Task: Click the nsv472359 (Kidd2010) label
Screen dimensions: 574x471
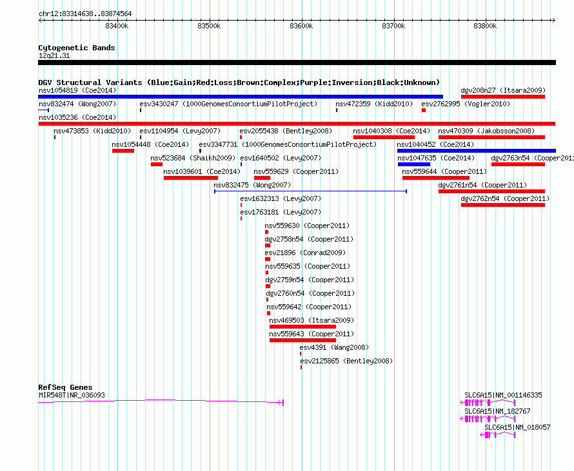Action: click(374, 104)
